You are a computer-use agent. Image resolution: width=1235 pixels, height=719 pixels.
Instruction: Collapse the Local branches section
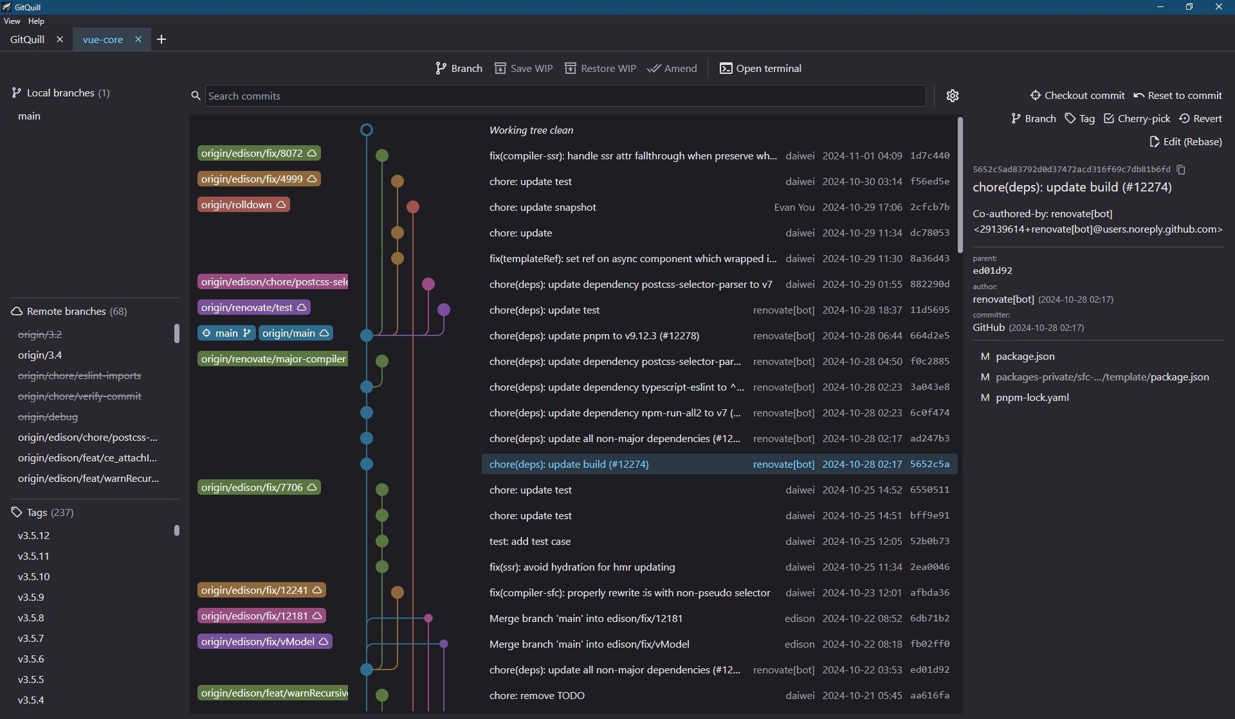click(x=60, y=93)
